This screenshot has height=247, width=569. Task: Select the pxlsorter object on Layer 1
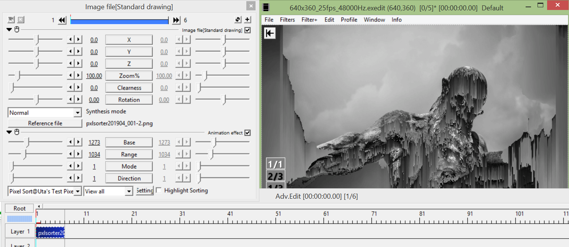(50, 233)
